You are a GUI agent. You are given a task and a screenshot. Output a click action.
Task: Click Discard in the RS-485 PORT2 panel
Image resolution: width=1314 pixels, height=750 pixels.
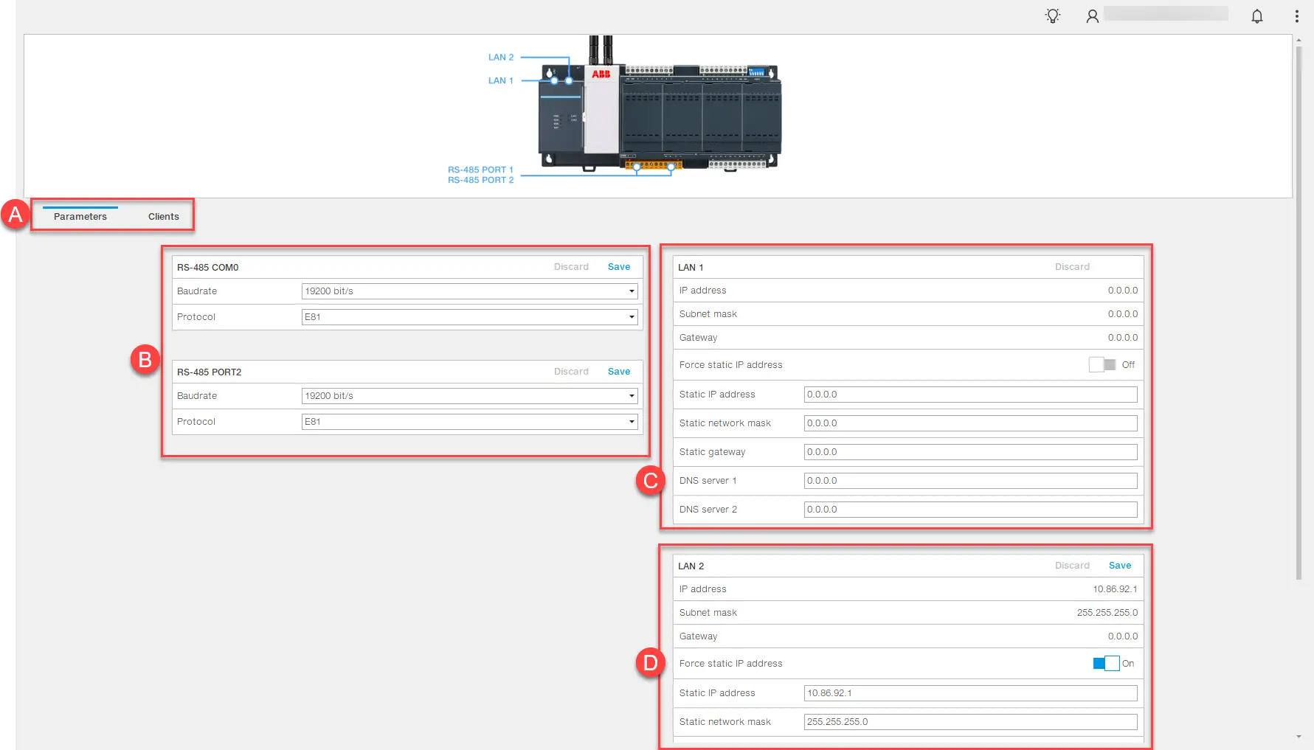coord(571,372)
